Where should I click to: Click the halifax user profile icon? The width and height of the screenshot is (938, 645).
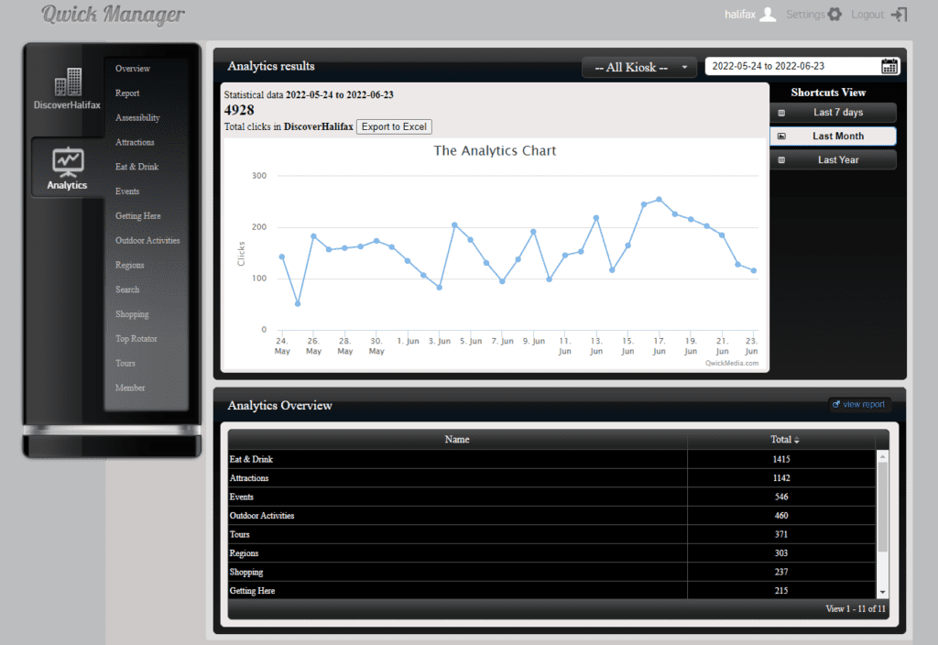[769, 14]
